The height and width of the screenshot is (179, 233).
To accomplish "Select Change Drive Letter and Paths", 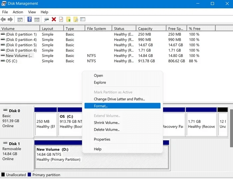I will tap(122, 99).
